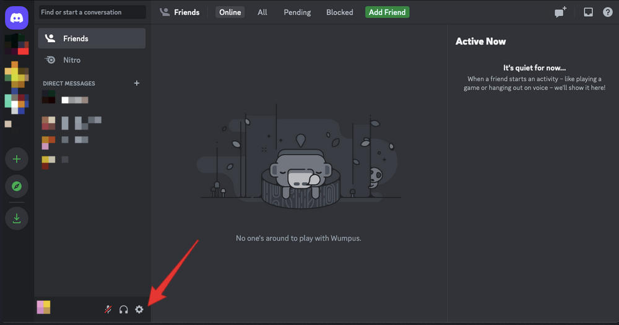Switch to the Online tab

[230, 12]
